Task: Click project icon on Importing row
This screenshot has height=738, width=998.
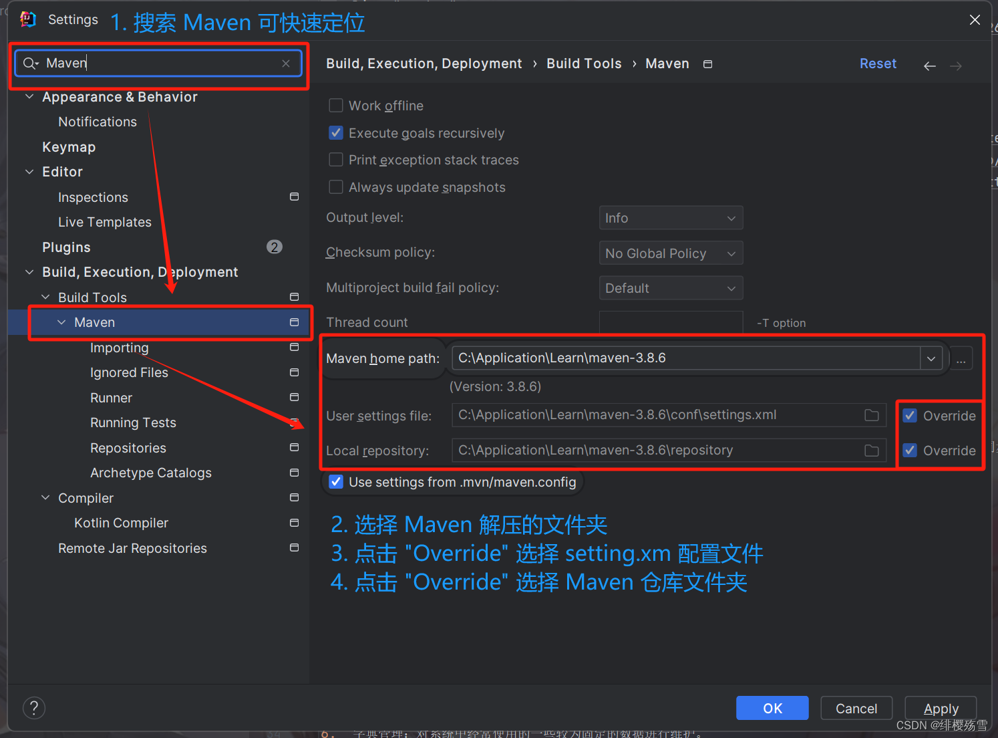Action: click(x=294, y=347)
